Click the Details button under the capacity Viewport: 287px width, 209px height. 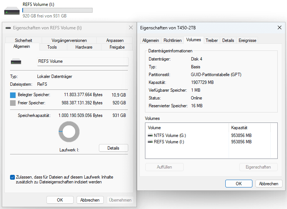113,148
